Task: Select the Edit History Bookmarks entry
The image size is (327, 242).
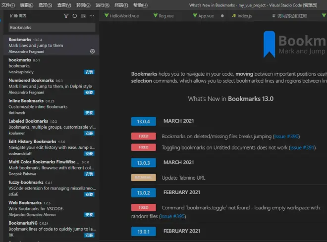Action: (x=52, y=147)
